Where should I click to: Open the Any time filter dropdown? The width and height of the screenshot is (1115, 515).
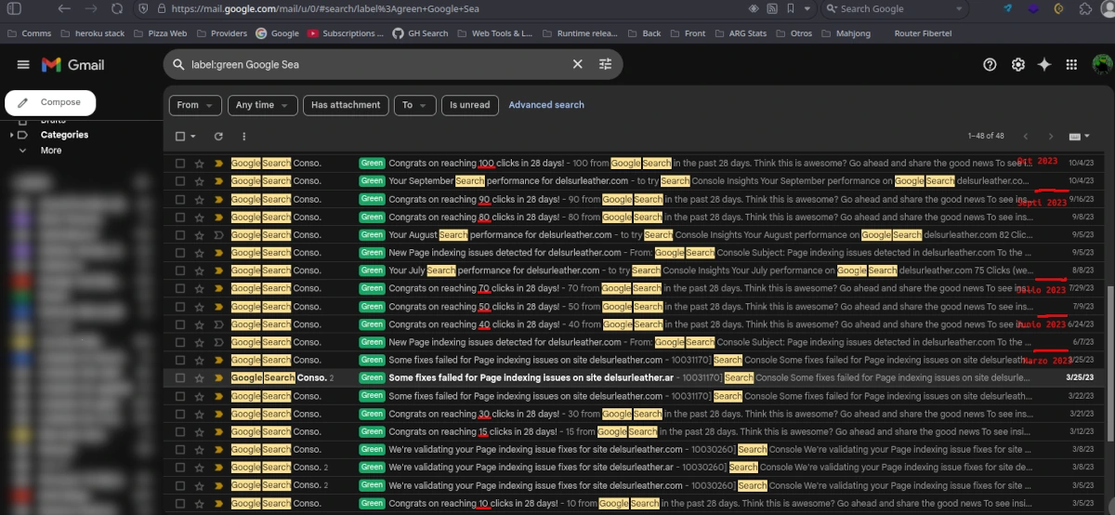coord(261,105)
